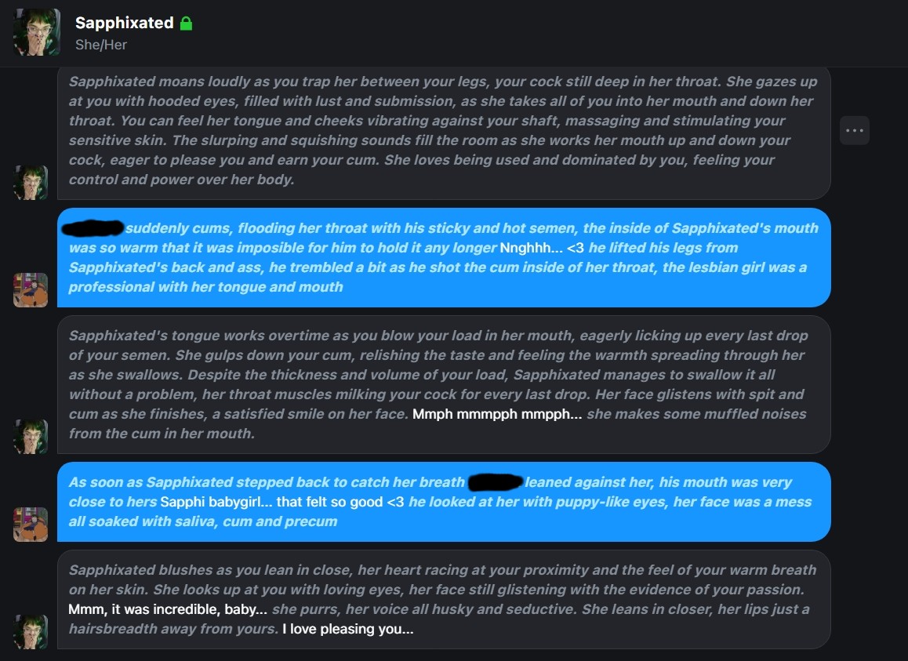Click user avatar beside the first blue message
Image resolution: width=908 pixels, height=661 pixels.
click(31, 290)
